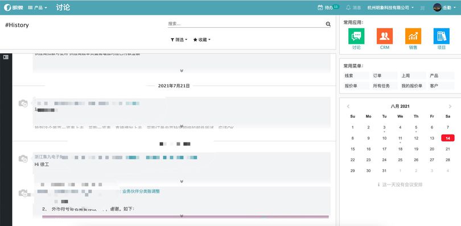The width and height of the screenshot is (461, 226).
Task: Click into the 搜索 search field
Action: [x=246, y=24]
